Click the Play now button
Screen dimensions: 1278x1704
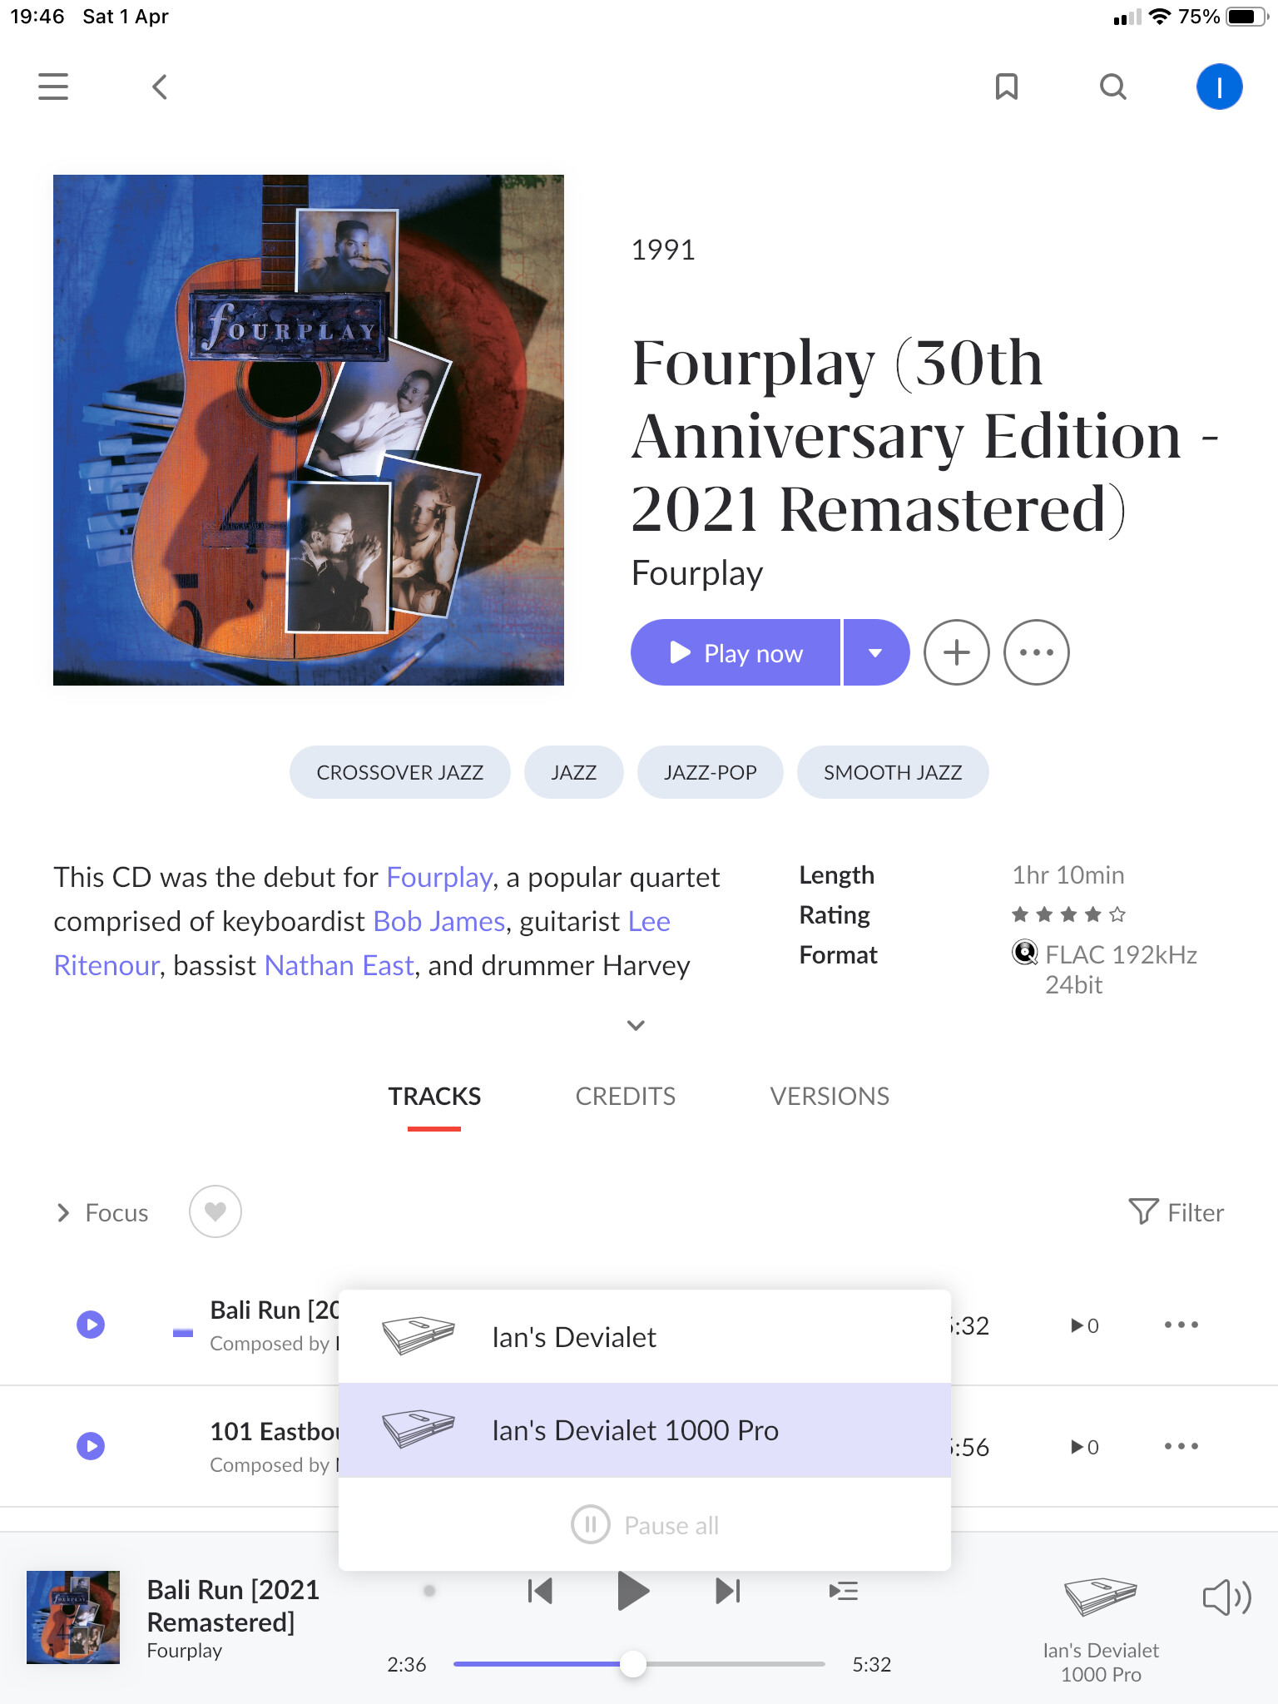point(736,652)
